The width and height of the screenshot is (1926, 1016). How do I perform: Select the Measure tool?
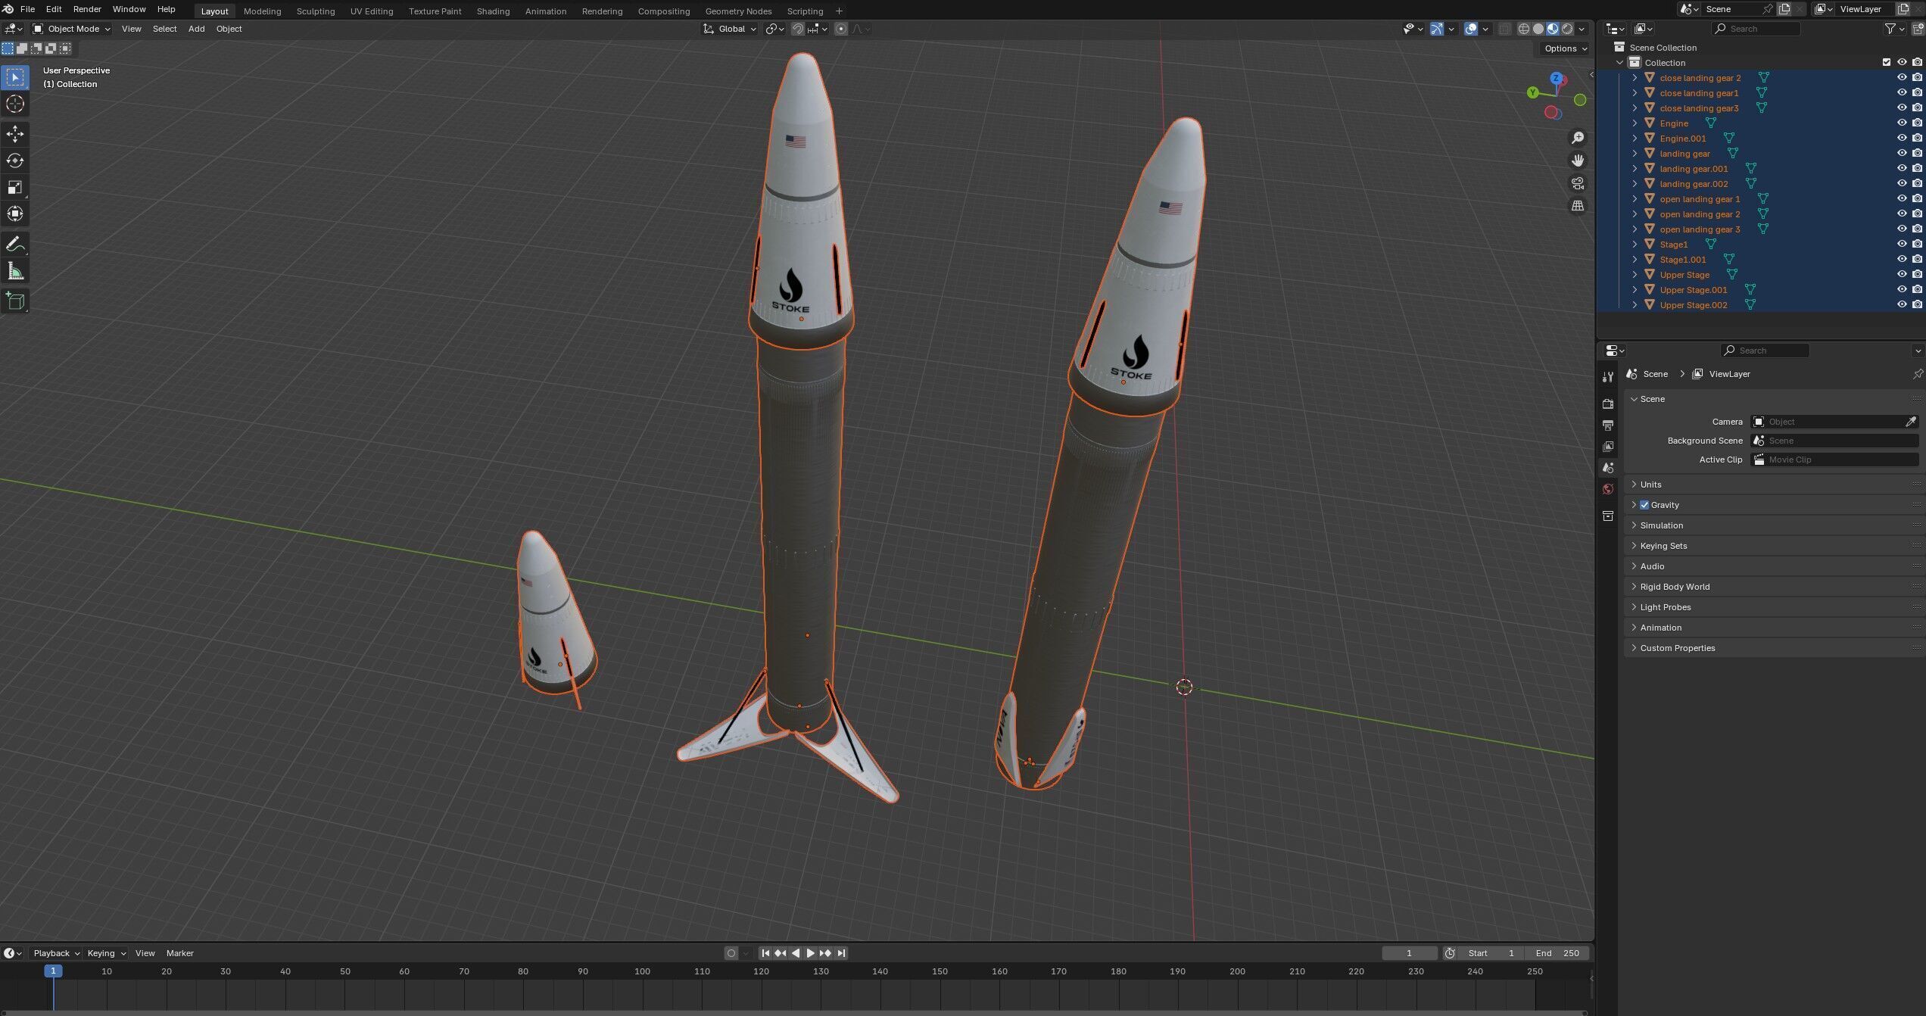tap(15, 271)
